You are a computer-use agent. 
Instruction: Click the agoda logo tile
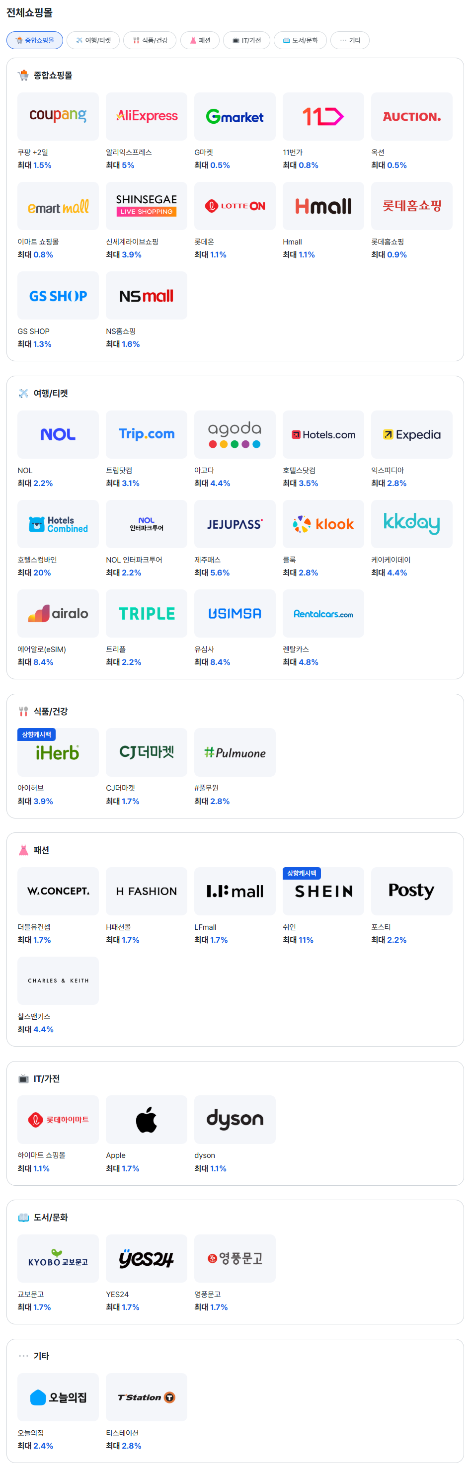point(235,434)
